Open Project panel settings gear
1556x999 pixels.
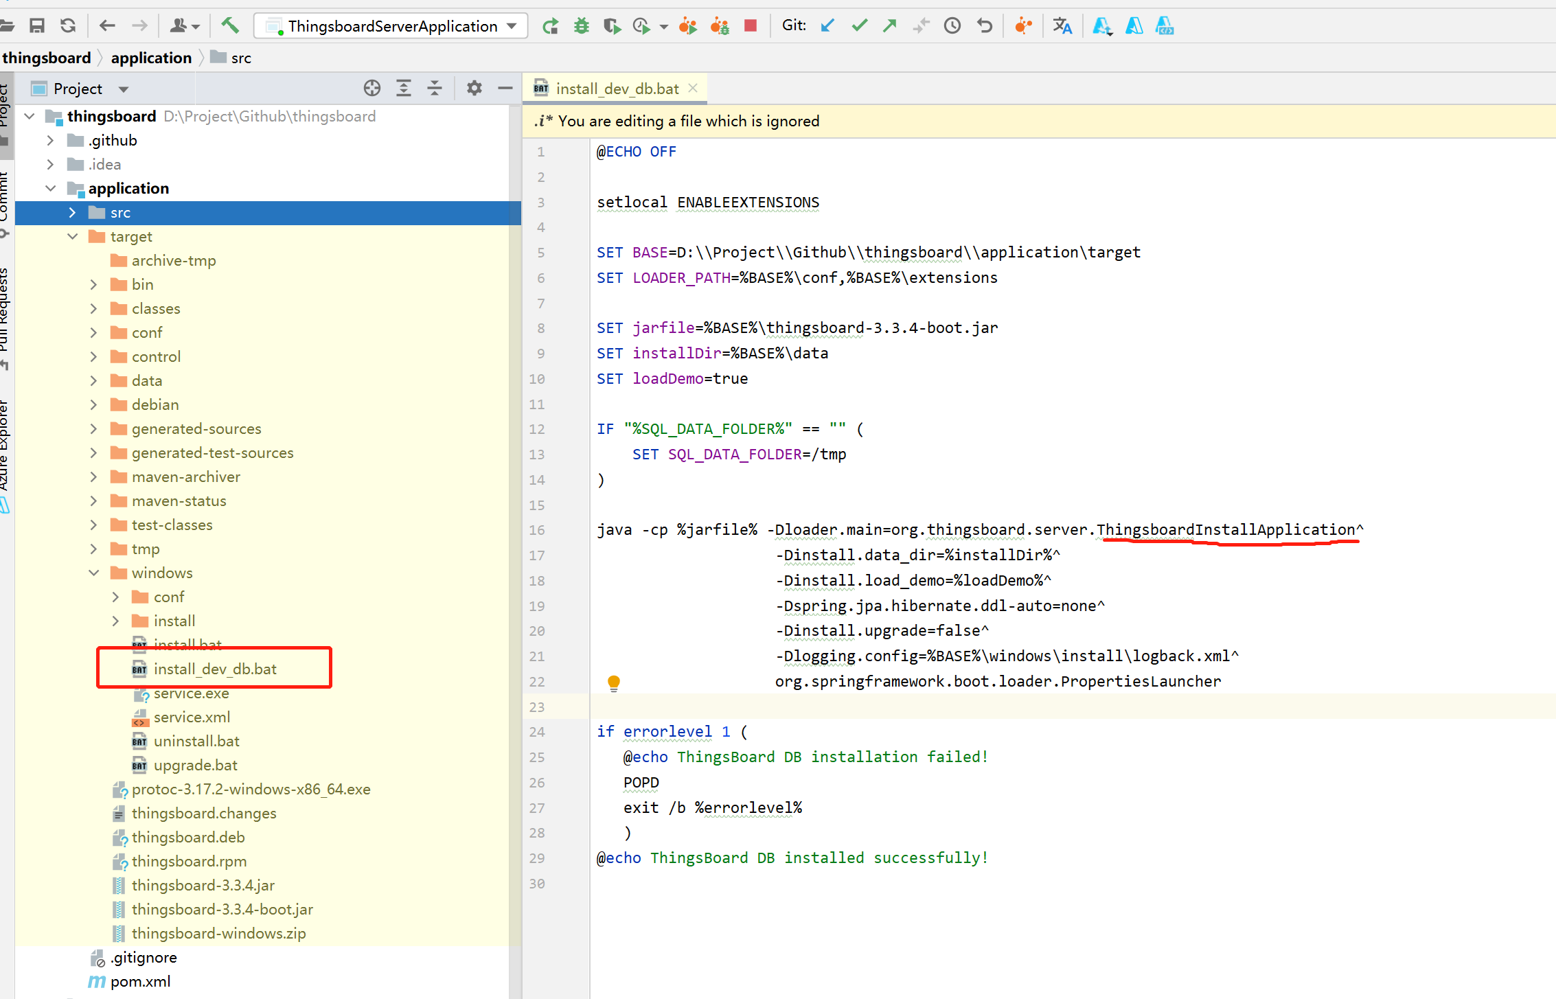click(x=474, y=88)
